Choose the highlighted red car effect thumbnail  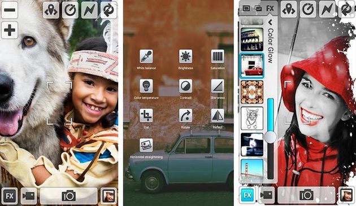[252, 66]
